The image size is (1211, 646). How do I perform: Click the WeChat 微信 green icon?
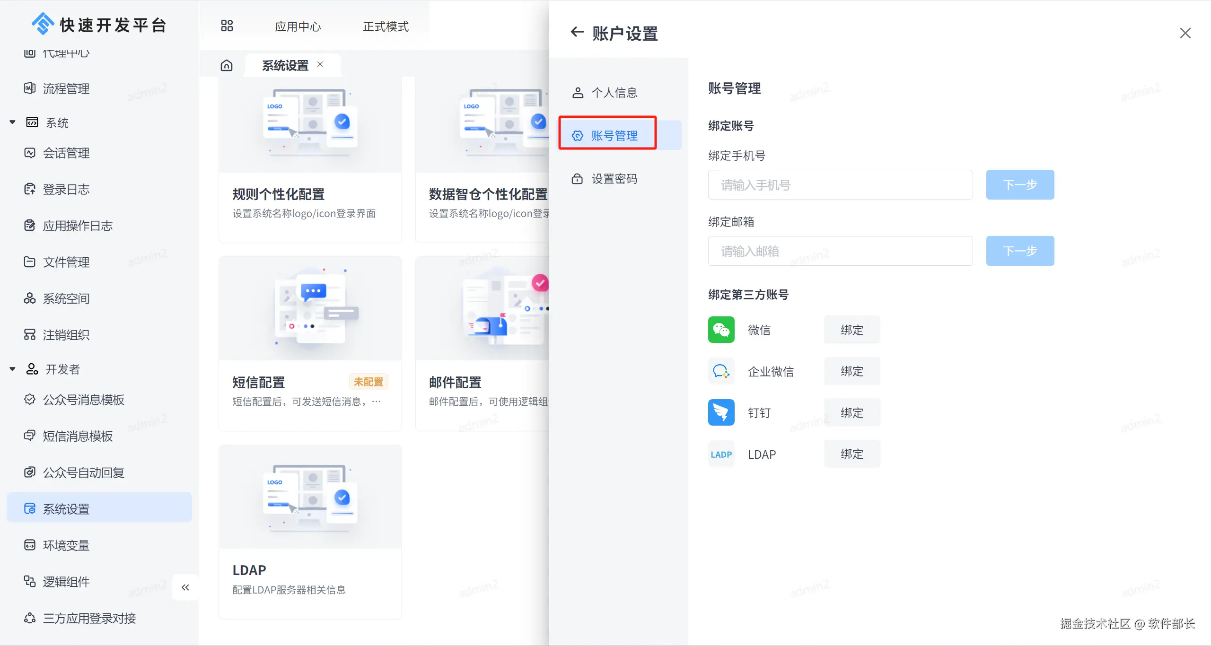721,330
